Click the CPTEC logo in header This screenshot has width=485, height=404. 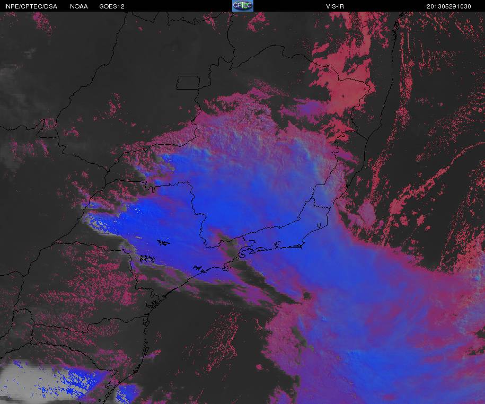click(243, 6)
